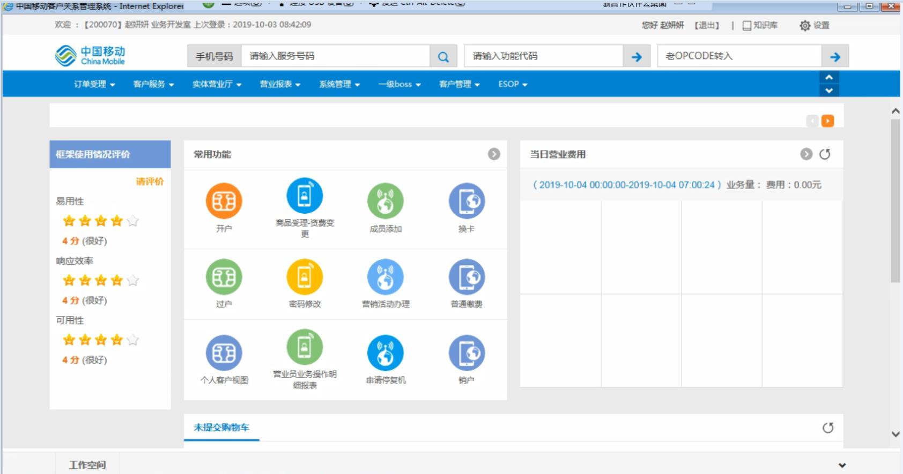Set 易用性 rating to five stars
This screenshot has height=474, width=903.
133,221
